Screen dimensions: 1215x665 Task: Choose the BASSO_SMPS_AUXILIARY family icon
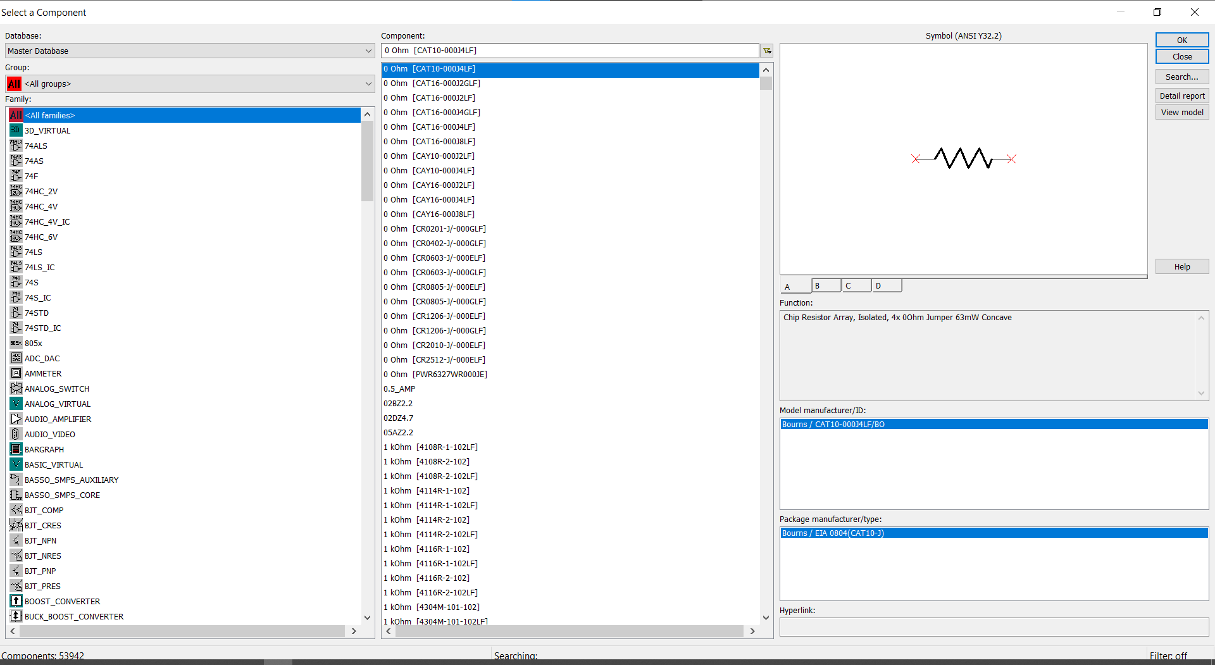16,480
